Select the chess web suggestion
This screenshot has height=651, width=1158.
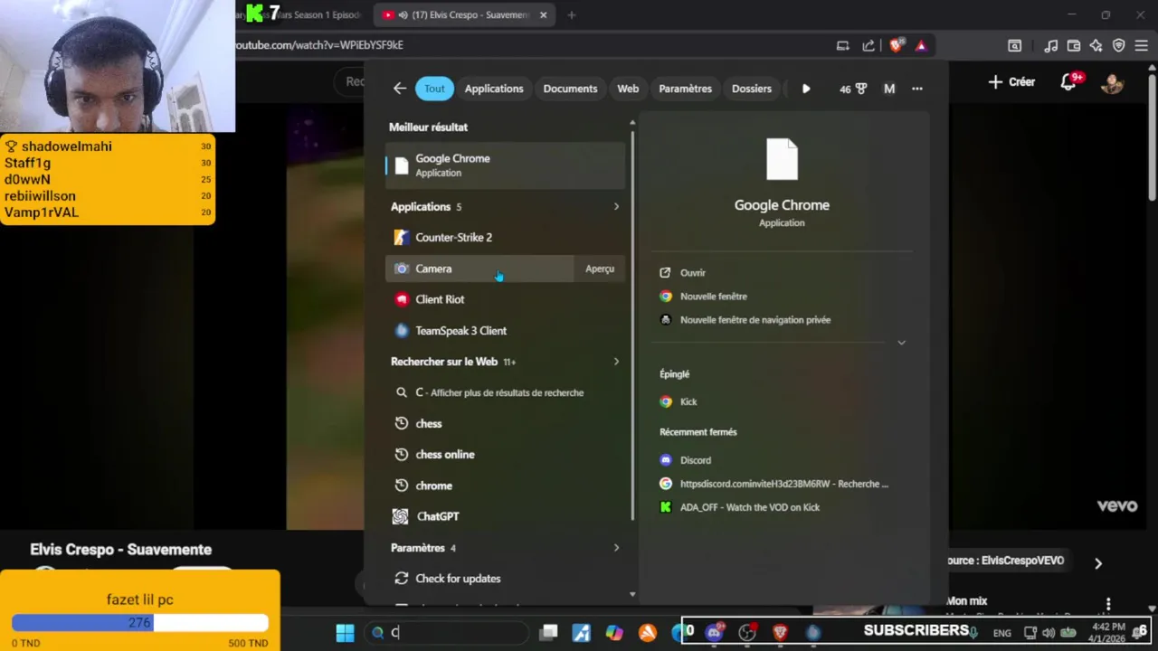coord(505,423)
